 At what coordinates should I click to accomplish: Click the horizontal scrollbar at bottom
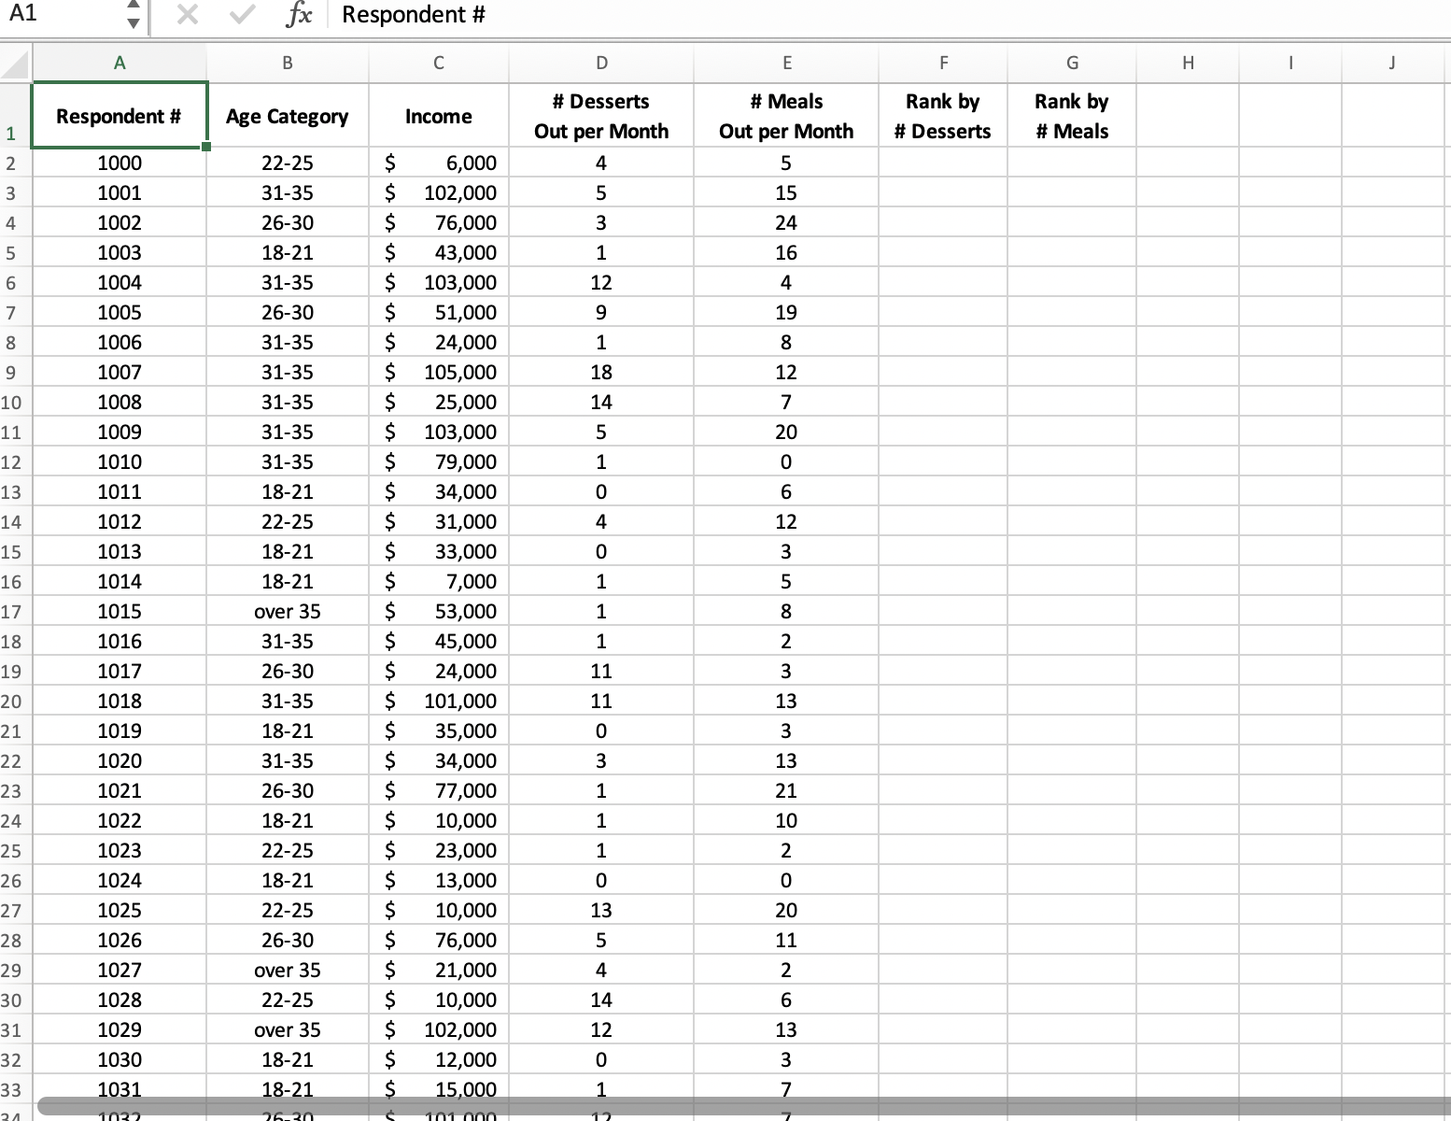[x=744, y=1106]
